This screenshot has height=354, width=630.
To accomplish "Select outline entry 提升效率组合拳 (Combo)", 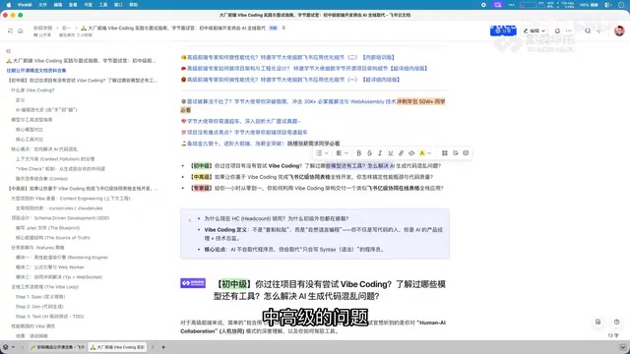I will 41,179.
